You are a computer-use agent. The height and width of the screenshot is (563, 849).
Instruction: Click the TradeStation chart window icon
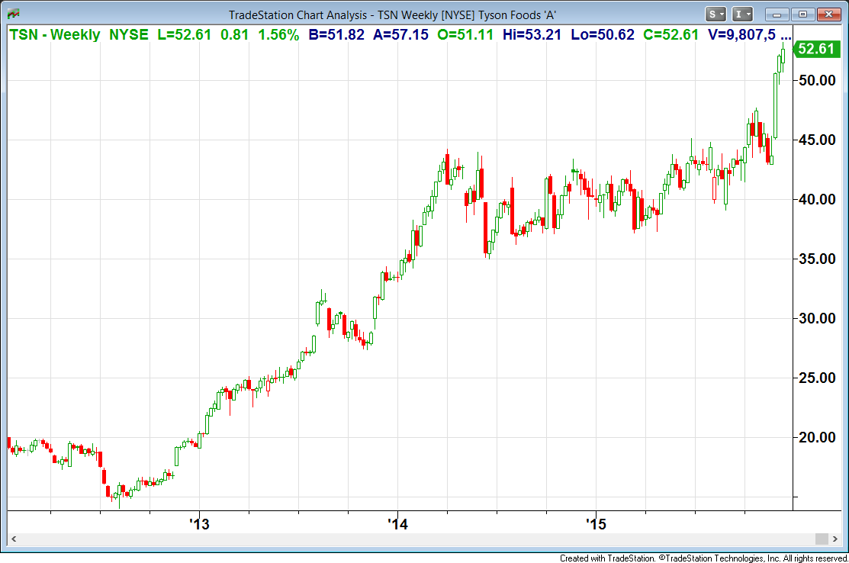click(13, 14)
